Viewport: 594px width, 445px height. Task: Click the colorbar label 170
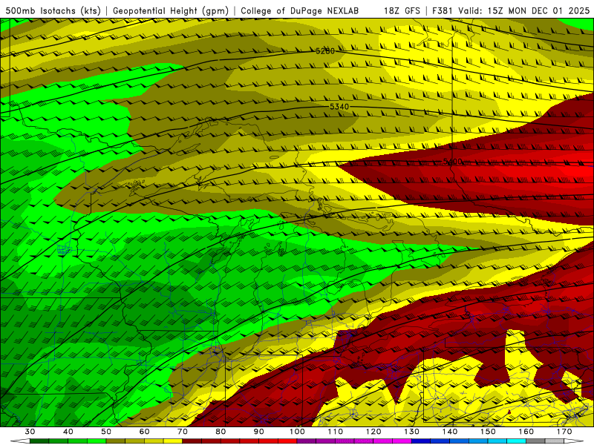point(564,432)
